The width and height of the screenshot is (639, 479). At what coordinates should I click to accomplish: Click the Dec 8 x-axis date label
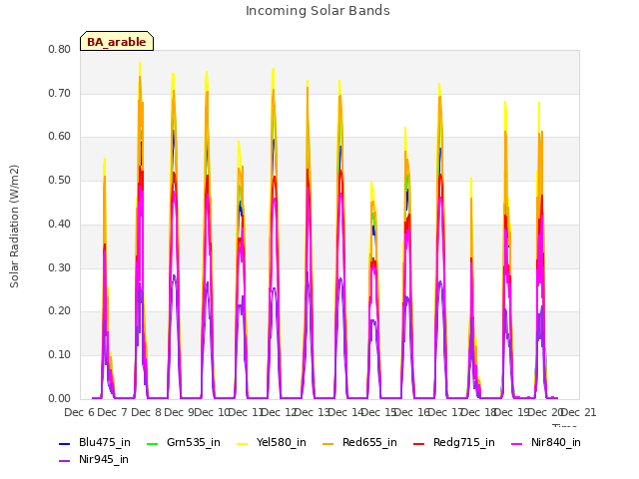coord(146,412)
